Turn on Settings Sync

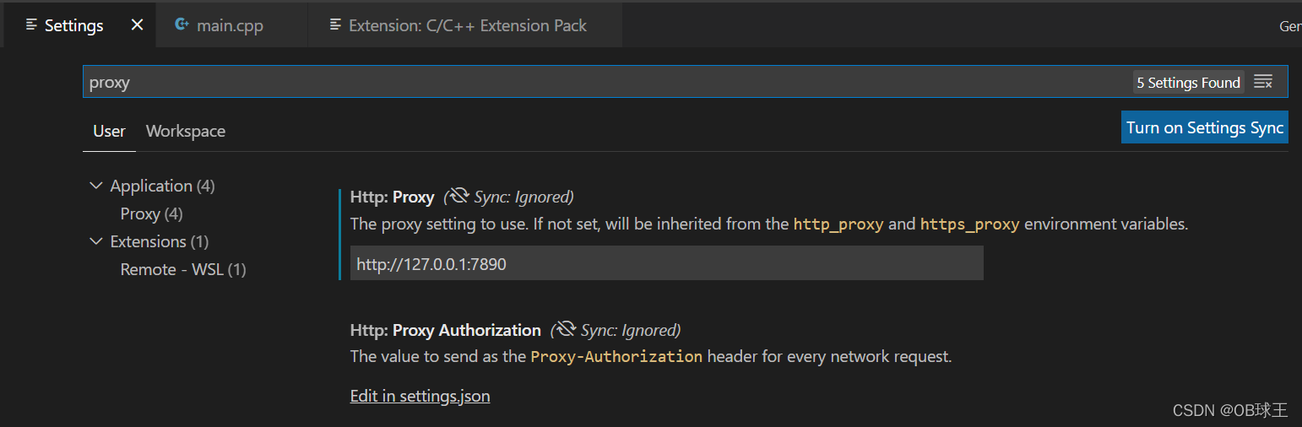(1205, 127)
